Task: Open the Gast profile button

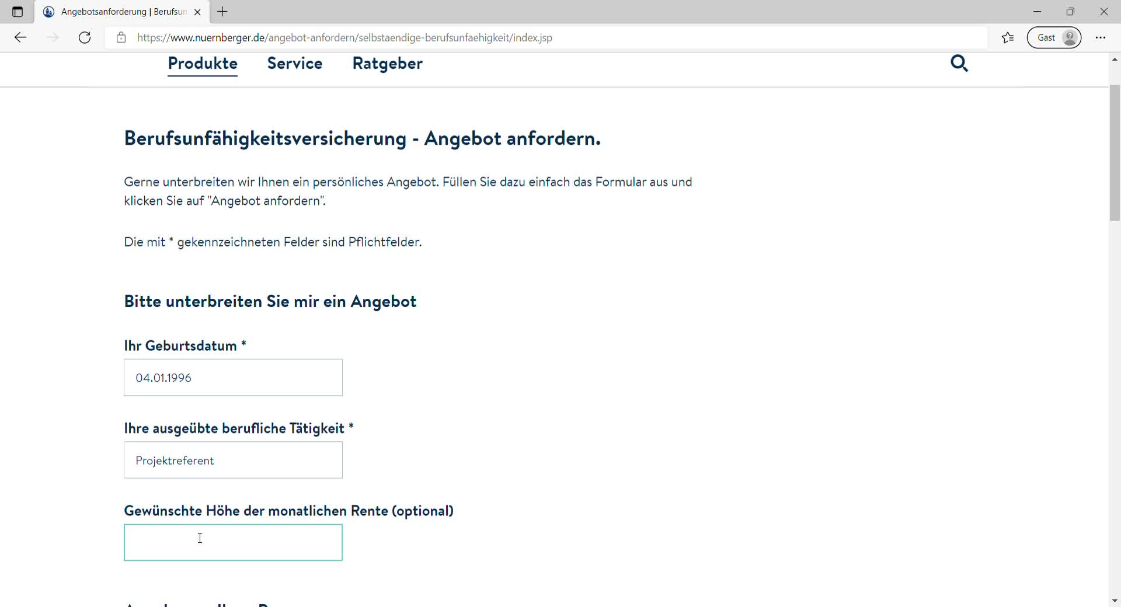Action: tap(1054, 38)
